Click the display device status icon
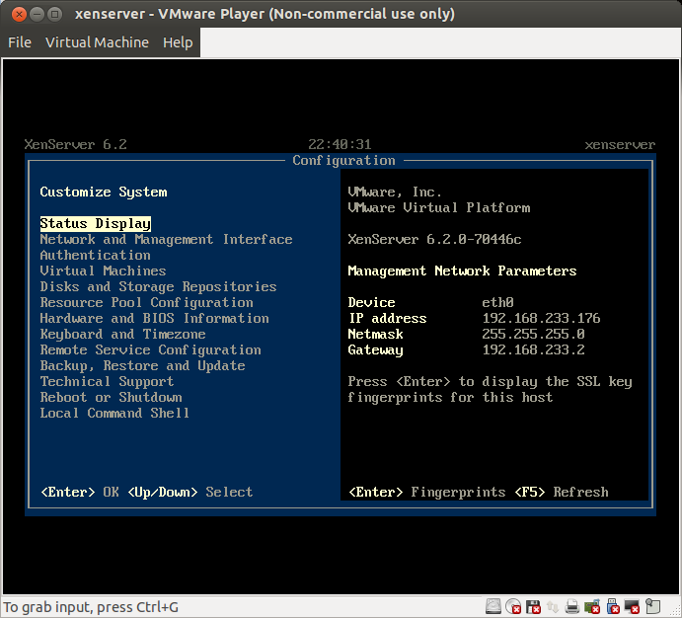The image size is (682, 618). pyautogui.click(x=632, y=606)
